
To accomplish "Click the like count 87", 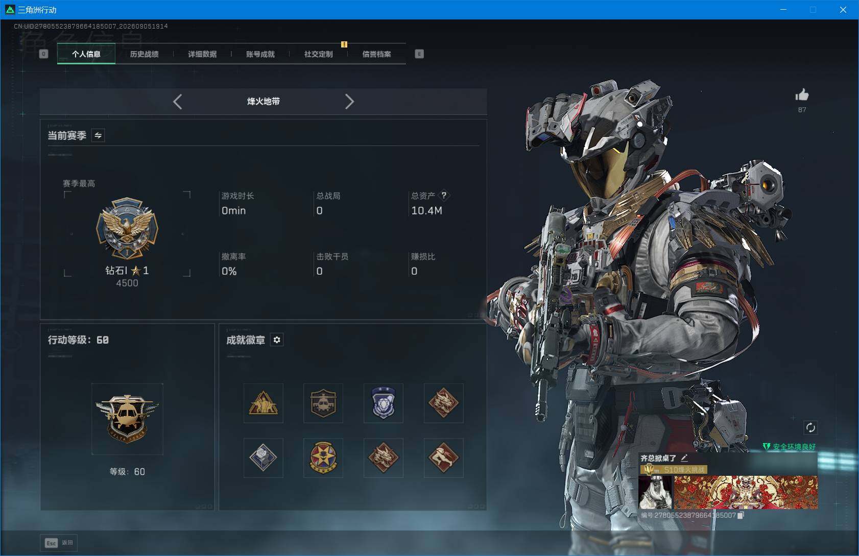I will 802,110.
